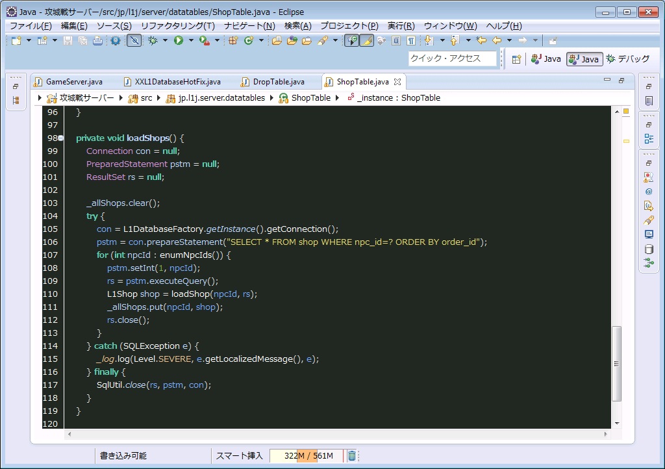Viewport: 665px width, 469px height.
Task: Open the Task List icon in right trim
Action: (x=649, y=101)
